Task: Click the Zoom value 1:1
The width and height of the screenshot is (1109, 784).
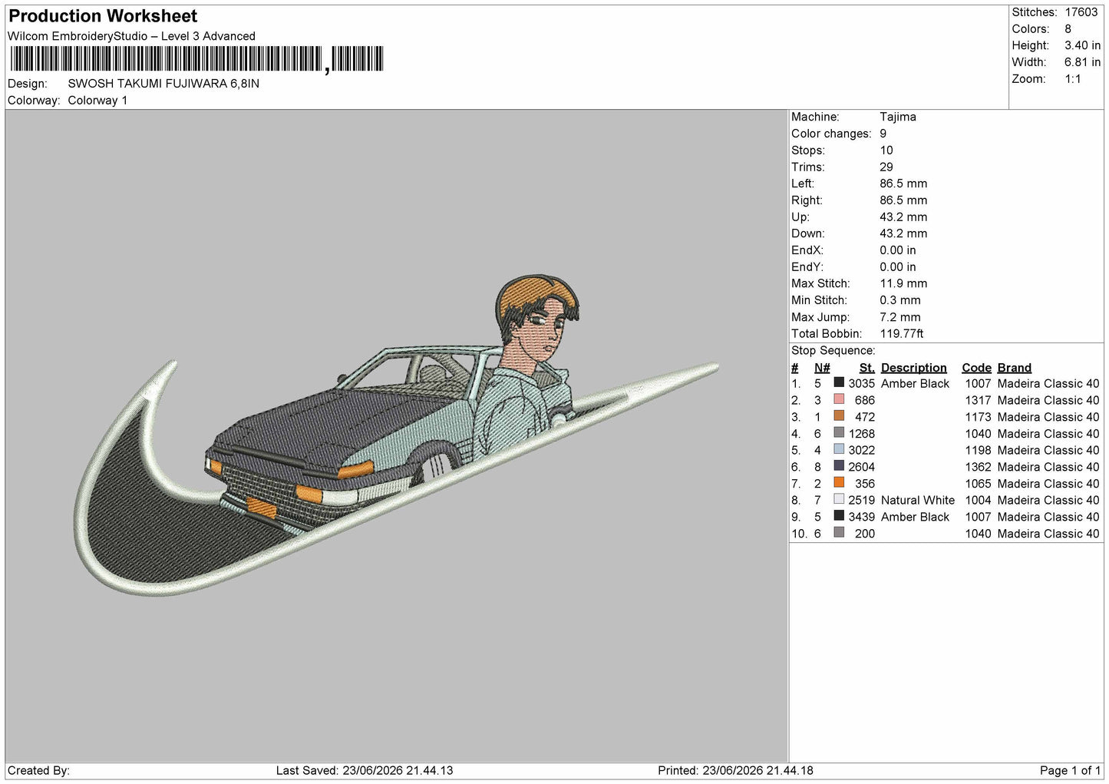Action: (1072, 79)
